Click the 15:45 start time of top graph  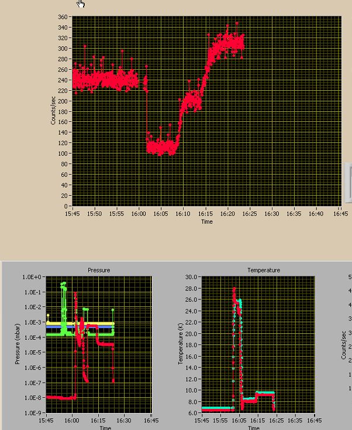pos(73,214)
